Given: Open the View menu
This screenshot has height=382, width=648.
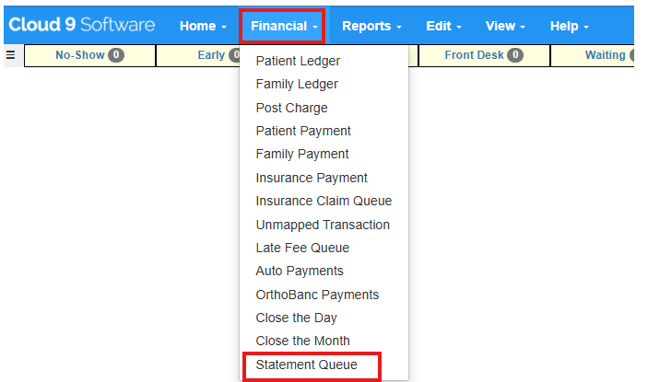Looking at the screenshot, I should [x=505, y=26].
